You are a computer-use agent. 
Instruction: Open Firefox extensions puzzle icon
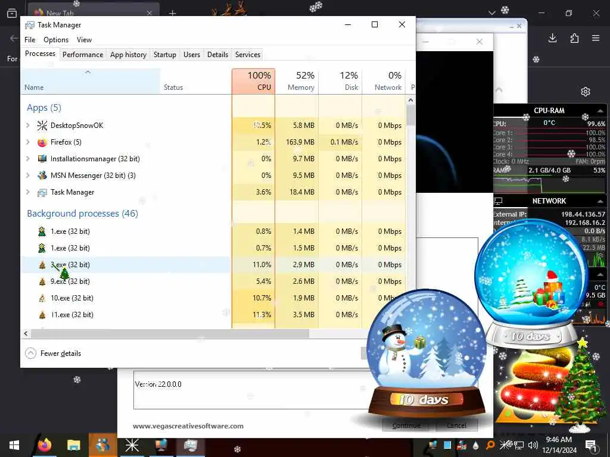574,38
